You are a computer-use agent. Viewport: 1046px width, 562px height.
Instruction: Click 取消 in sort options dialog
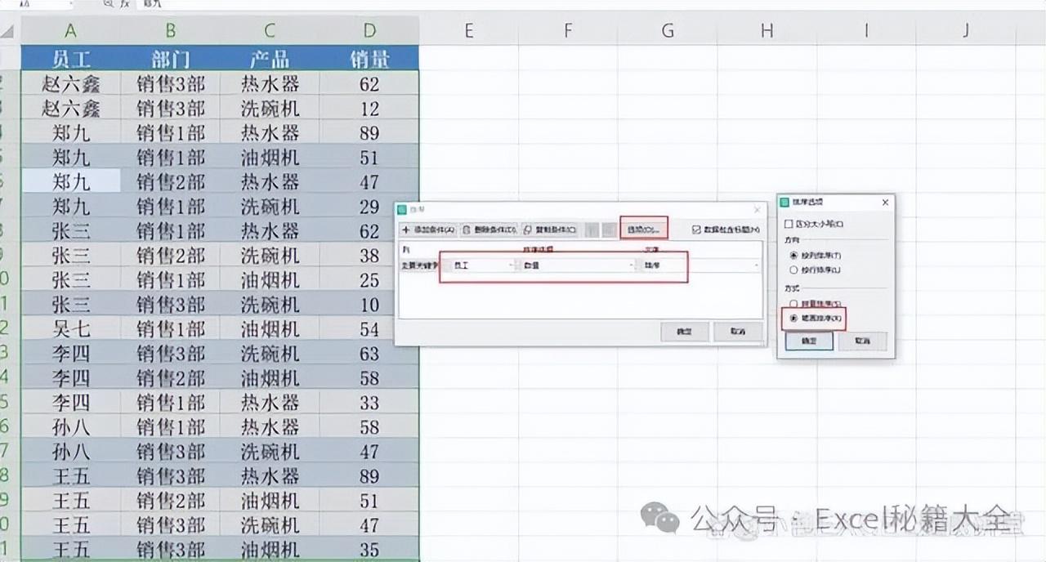pos(863,341)
